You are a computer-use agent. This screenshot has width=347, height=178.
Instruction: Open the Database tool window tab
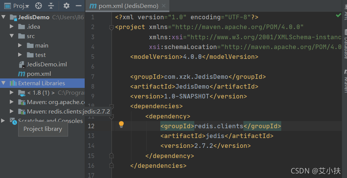tap(345, 44)
